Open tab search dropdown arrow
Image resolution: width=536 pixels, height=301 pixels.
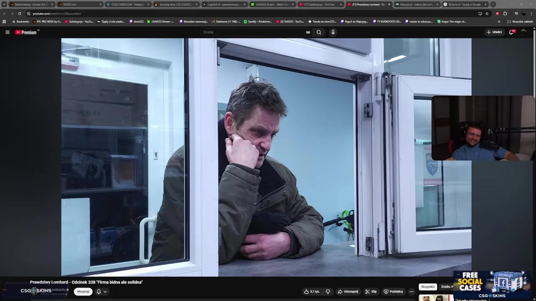[x=4, y=4]
